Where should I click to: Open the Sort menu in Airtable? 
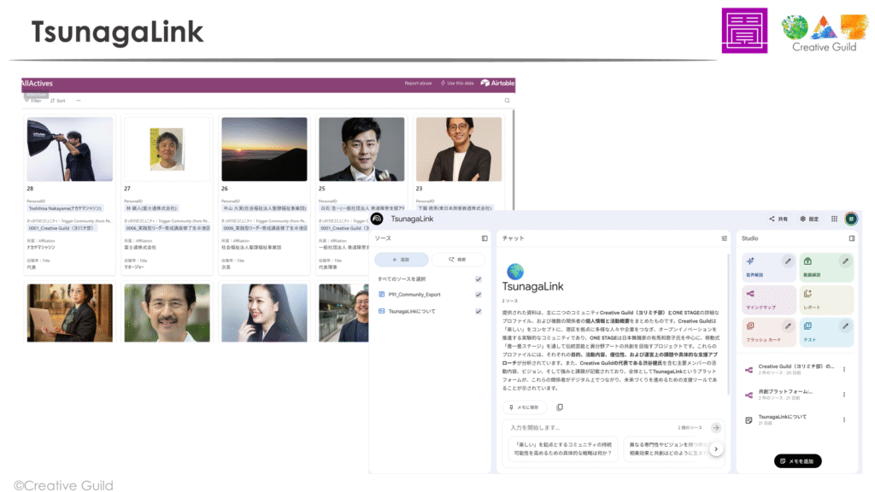coord(58,101)
